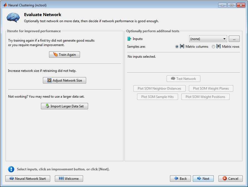Click "Increase network size if retraining did not help."

(x=42, y=71)
